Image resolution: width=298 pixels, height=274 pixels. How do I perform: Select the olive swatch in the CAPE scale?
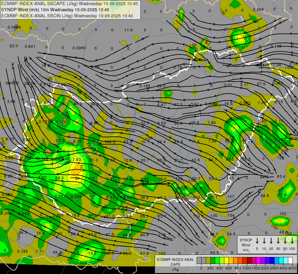[208, 261]
